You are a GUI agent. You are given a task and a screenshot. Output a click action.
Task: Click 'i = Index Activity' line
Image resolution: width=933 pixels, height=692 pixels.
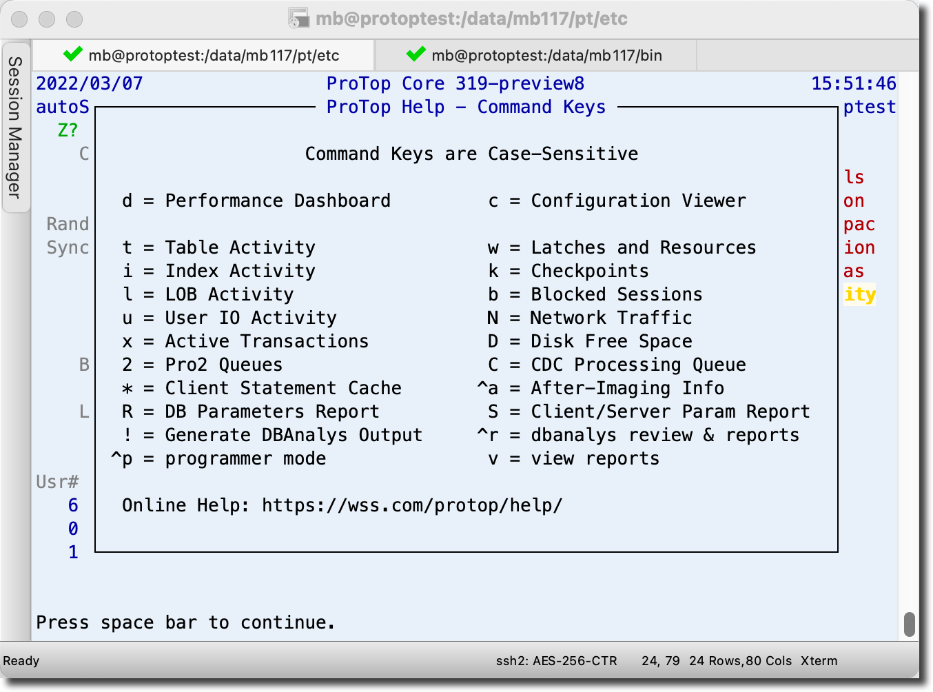[218, 272]
